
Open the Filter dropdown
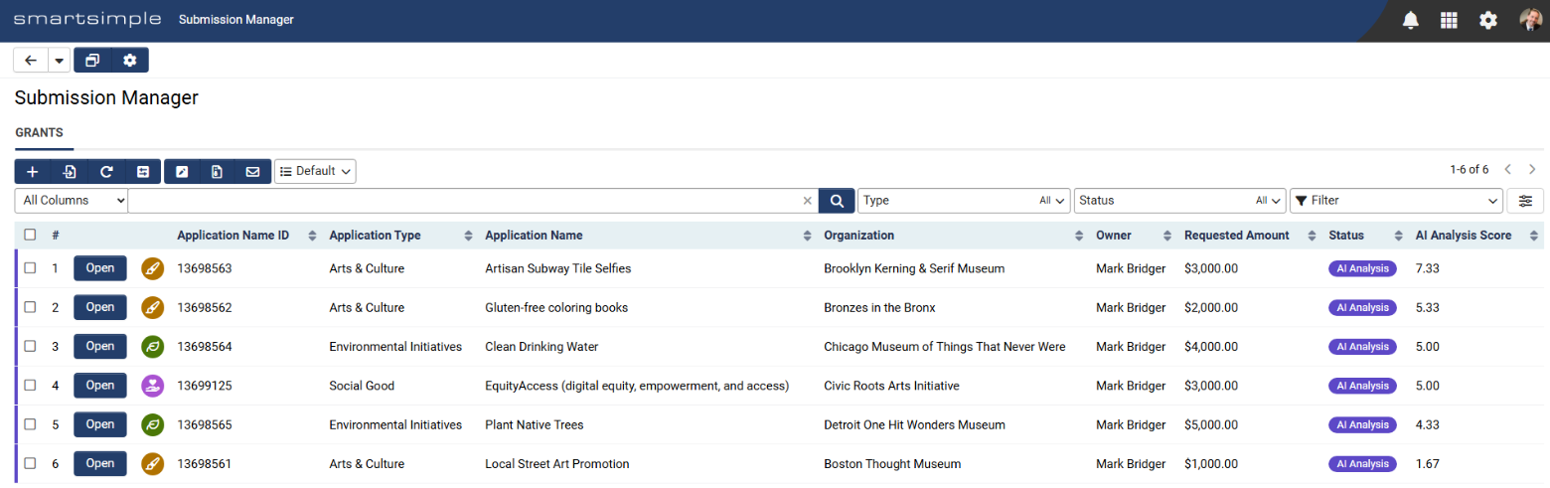[1396, 200]
